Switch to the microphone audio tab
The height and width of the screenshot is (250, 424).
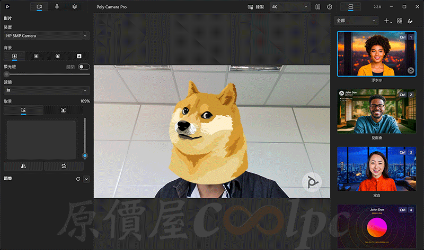point(57,7)
